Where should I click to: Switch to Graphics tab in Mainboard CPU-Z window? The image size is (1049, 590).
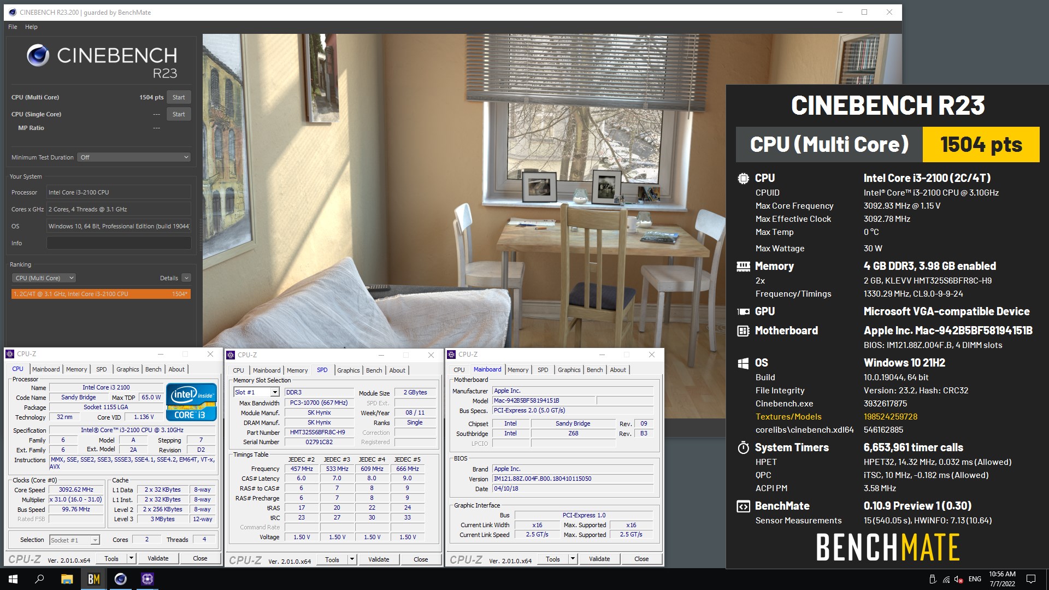click(x=569, y=370)
